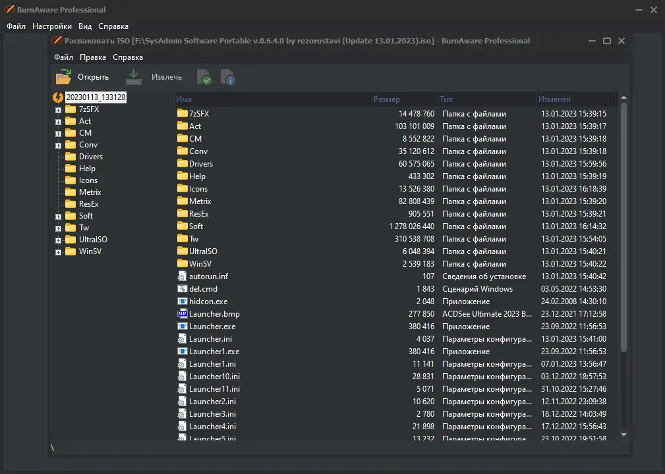Select the Launcher4.ini file name
The width and height of the screenshot is (665, 474).
(x=212, y=426)
